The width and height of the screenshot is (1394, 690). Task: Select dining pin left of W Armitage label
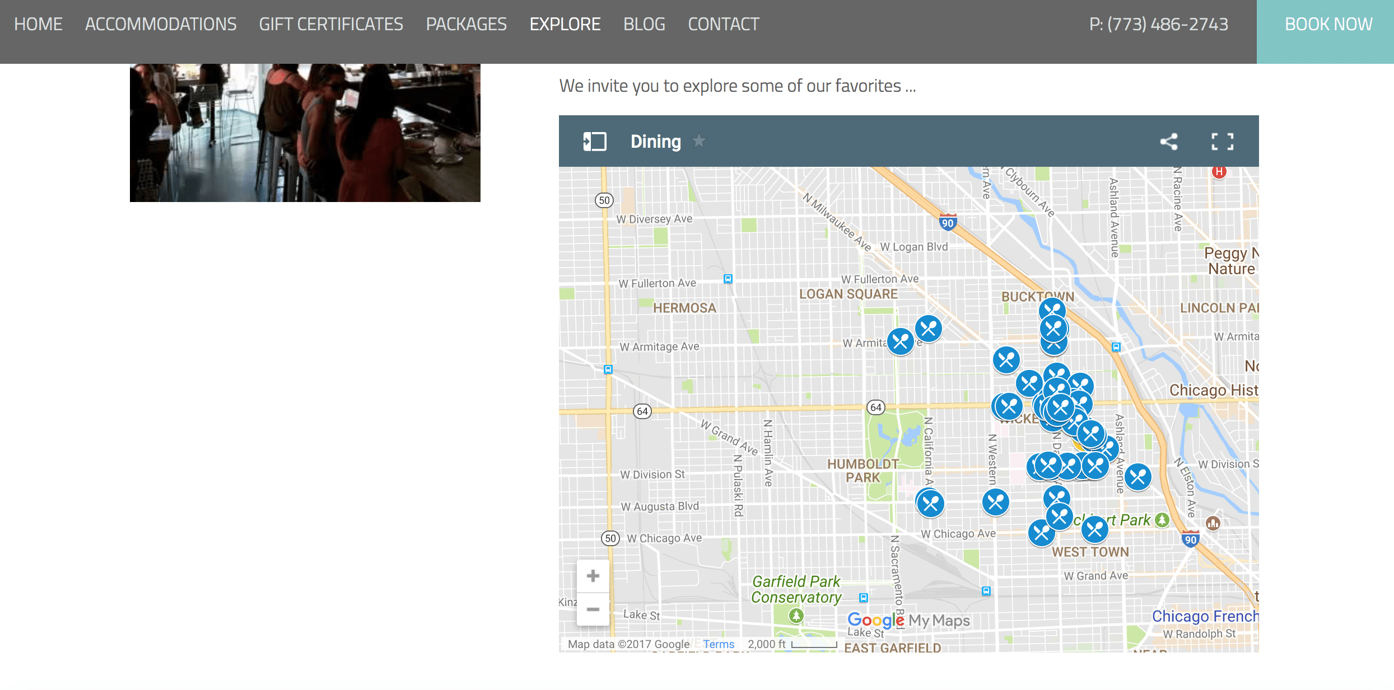[901, 341]
